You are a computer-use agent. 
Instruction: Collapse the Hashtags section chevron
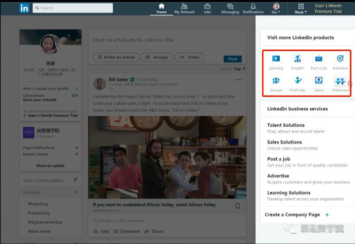tap(76, 193)
